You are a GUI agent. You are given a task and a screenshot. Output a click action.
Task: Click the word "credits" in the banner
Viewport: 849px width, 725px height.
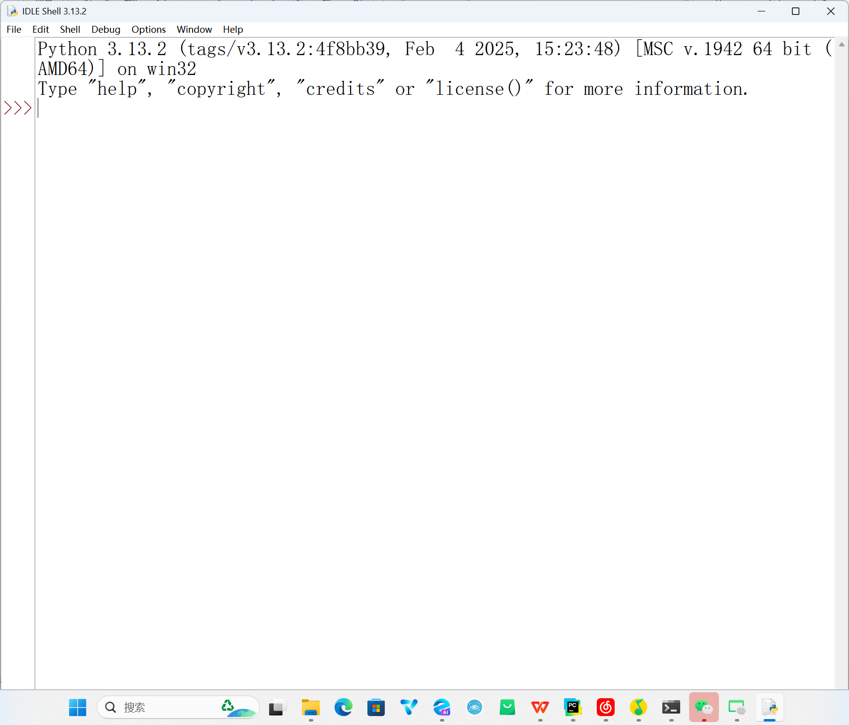pyautogui.click(x=341, y=89)
